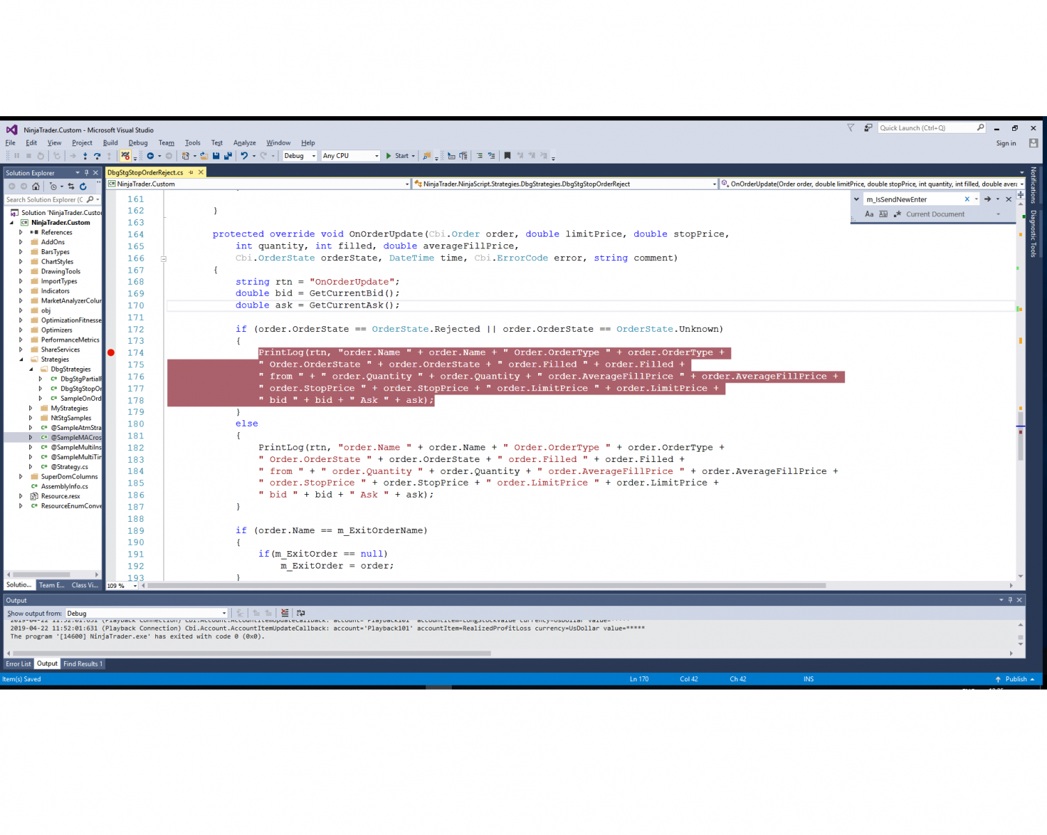
Task: Open the Diagnostic Tools side tab
Action: (1033, 234)
